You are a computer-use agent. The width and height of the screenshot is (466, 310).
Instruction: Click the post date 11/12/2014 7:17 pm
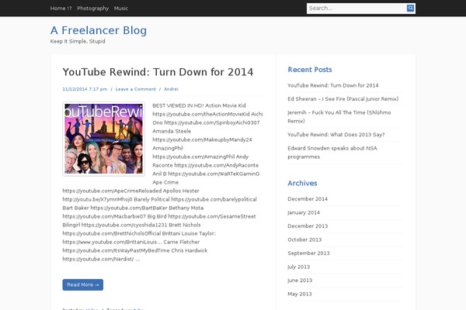pos(85,89)
